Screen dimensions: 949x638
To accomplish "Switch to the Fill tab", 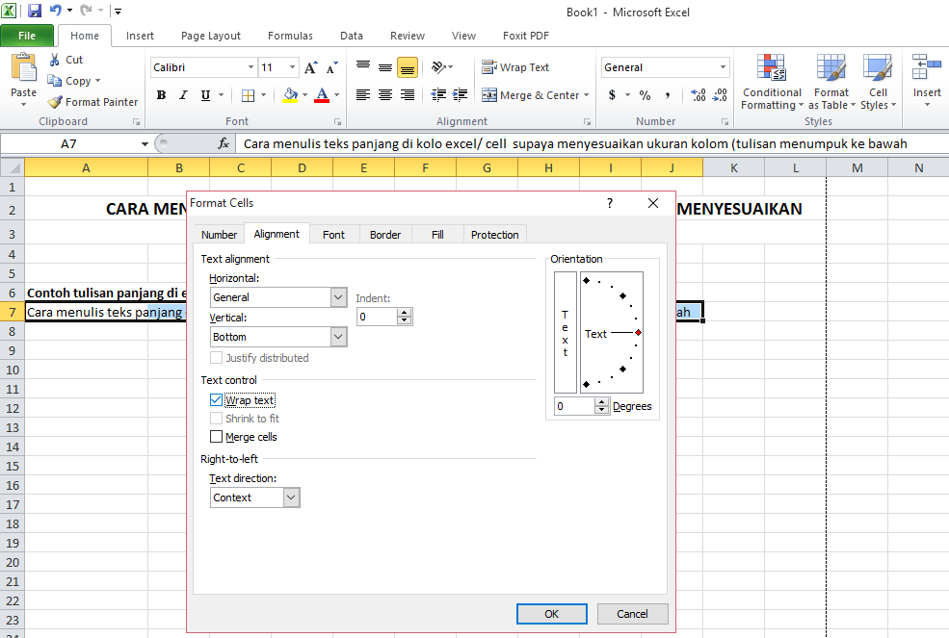I will [437, 235].
